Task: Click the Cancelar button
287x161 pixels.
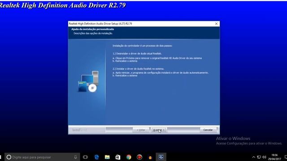Action: coord(208,130)
